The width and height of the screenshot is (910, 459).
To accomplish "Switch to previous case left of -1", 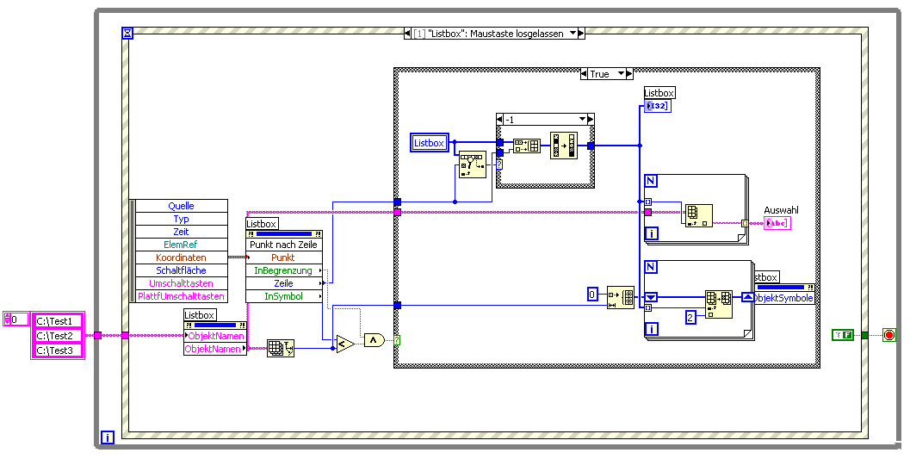I will pos(500,119).
